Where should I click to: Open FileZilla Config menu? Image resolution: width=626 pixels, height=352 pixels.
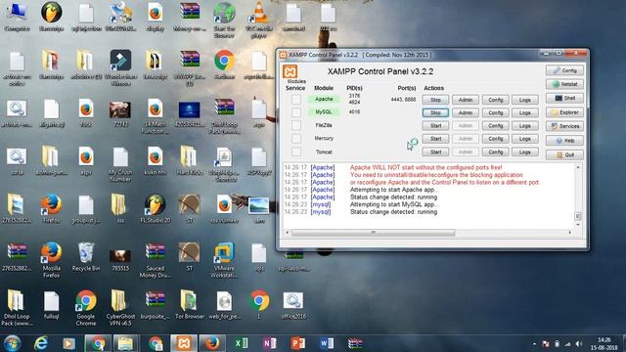click(495, 126)
